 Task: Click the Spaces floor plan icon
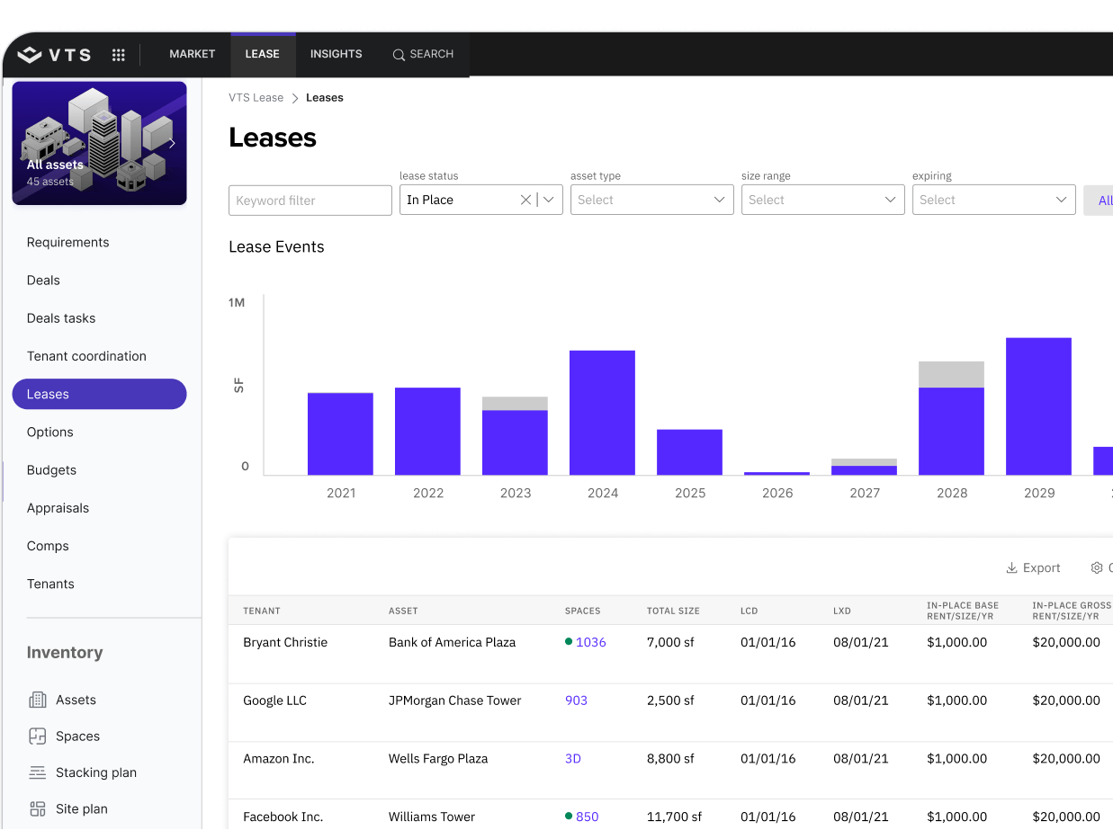(x=38, y=736)
